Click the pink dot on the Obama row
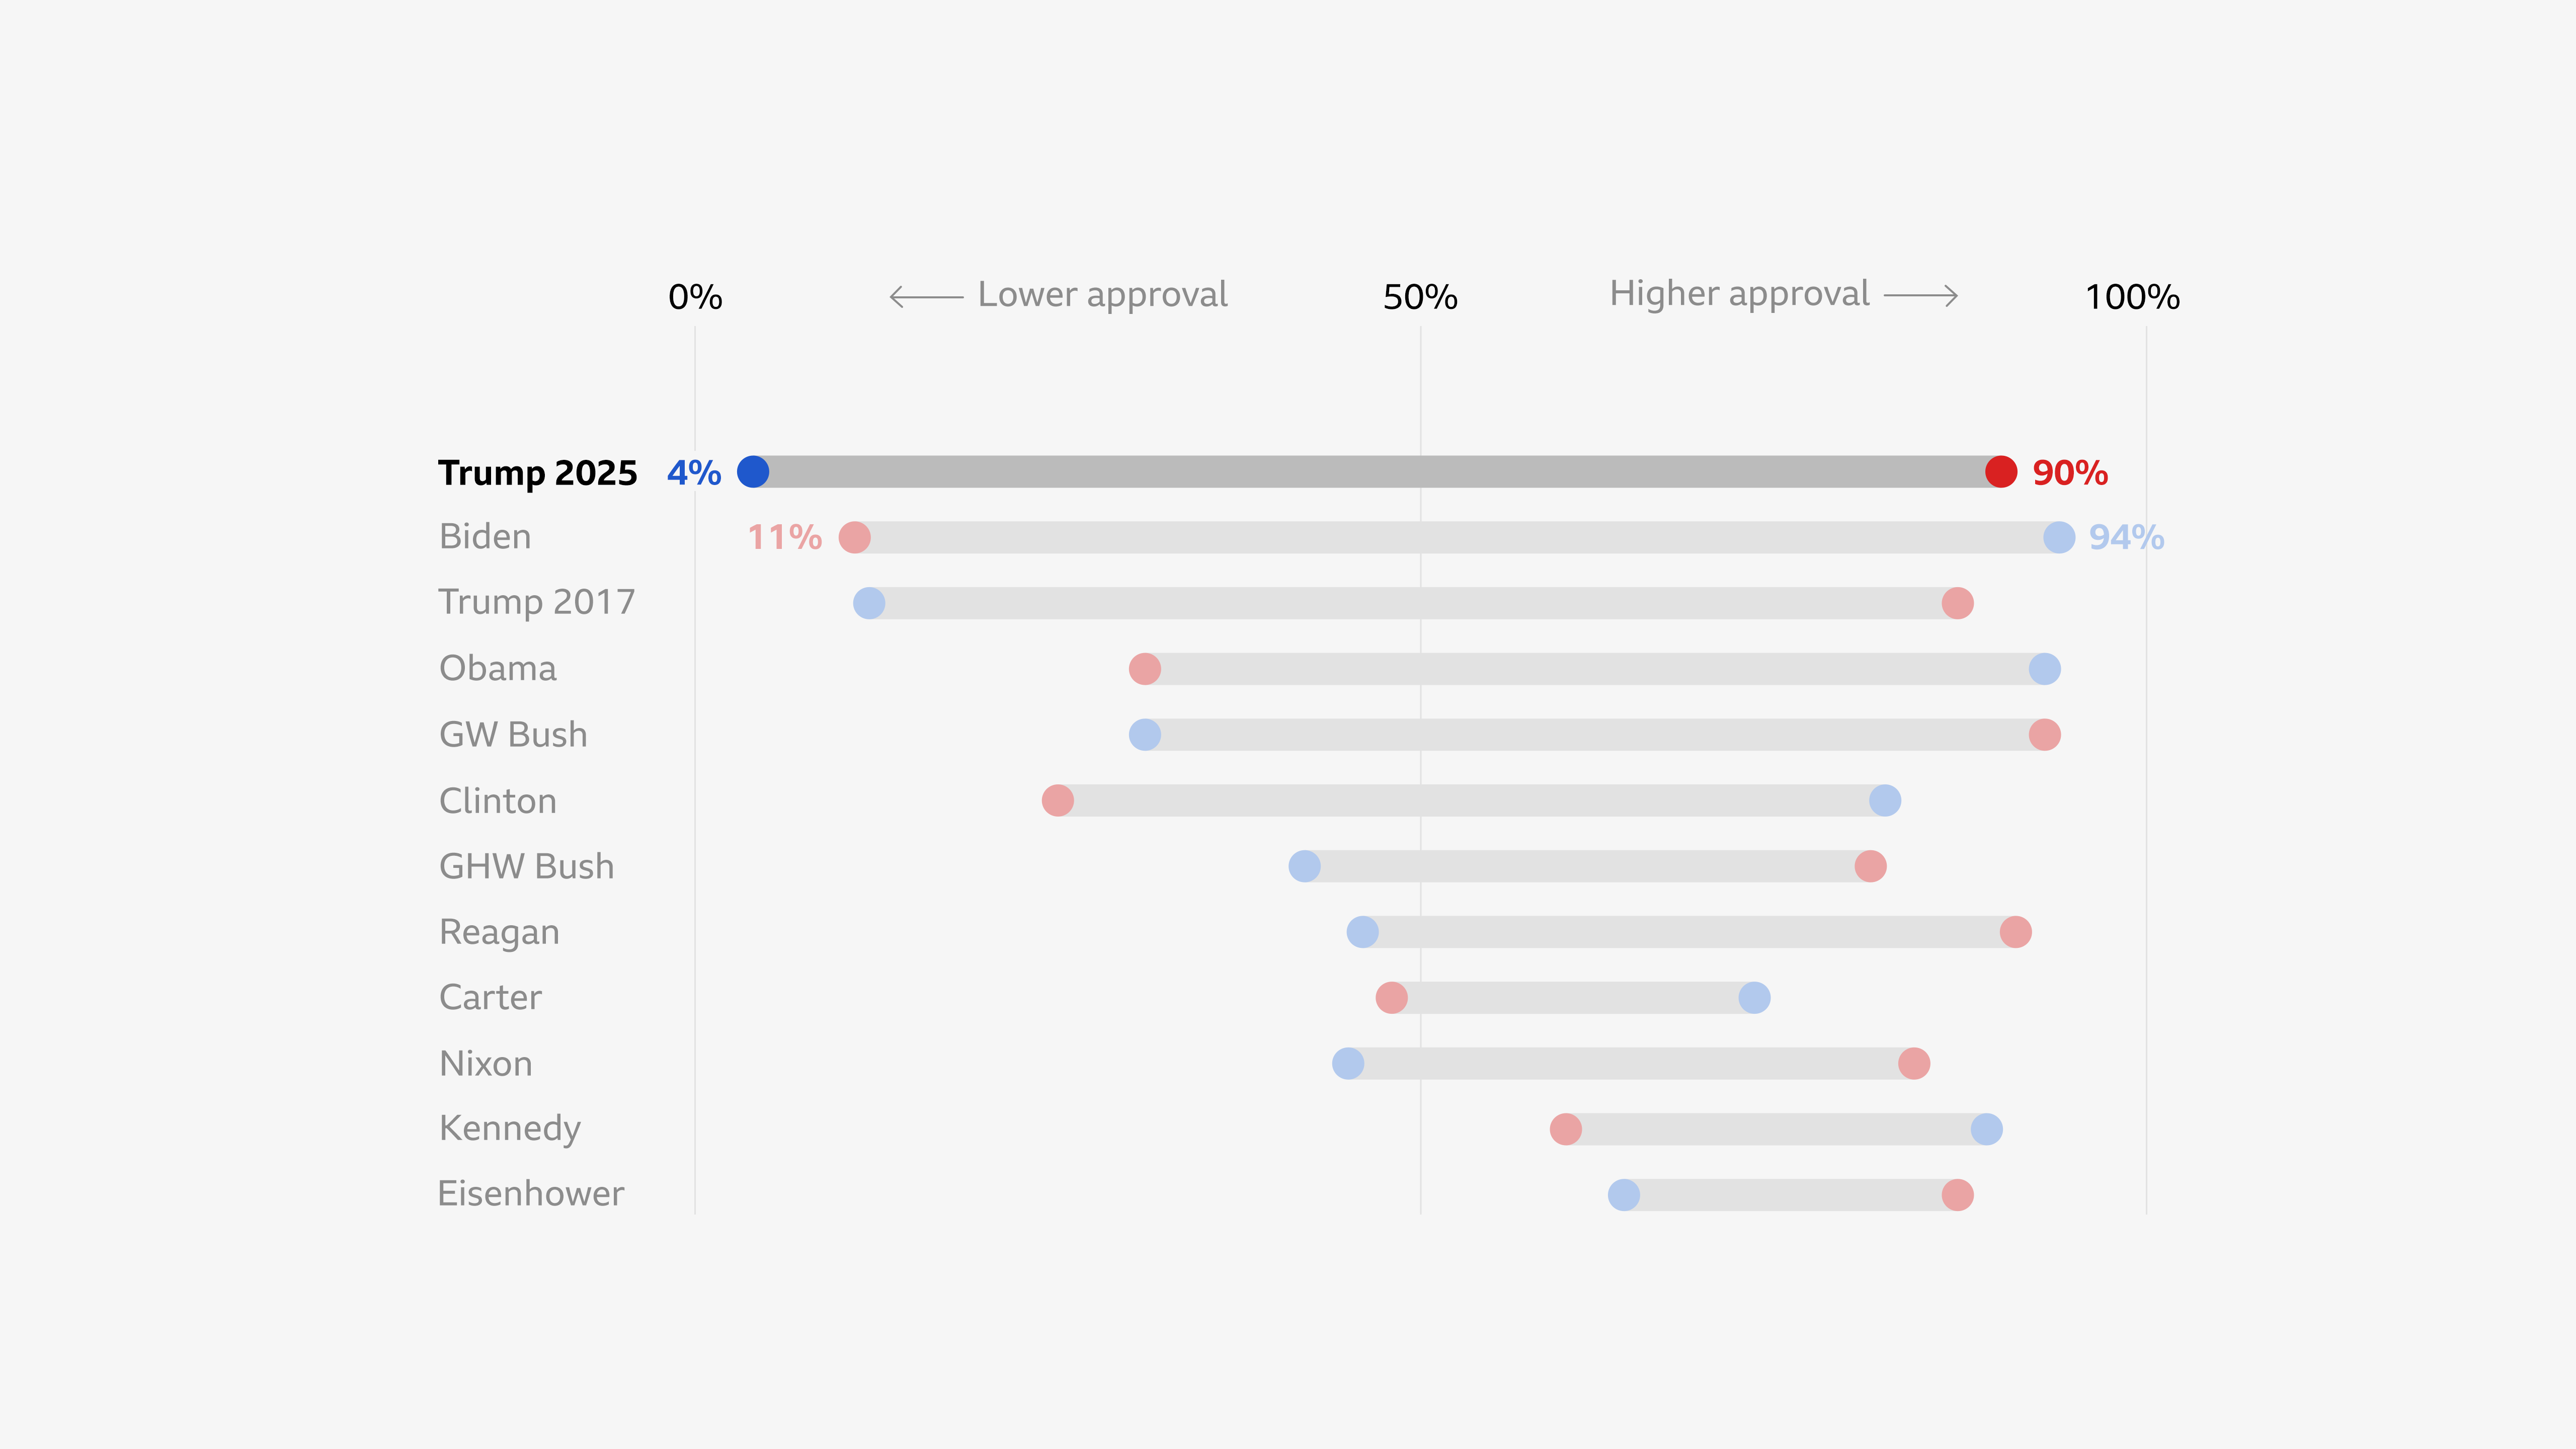The image size is (2576, 1449). tap(1145, 669)
